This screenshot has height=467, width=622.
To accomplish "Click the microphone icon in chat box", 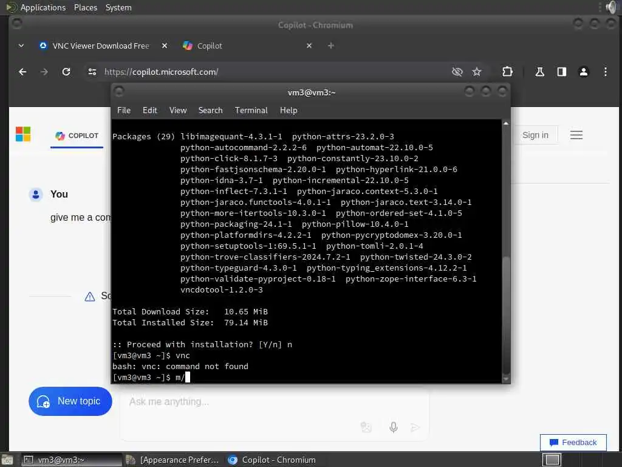I will pyautogui.click(x=393, y=427).
